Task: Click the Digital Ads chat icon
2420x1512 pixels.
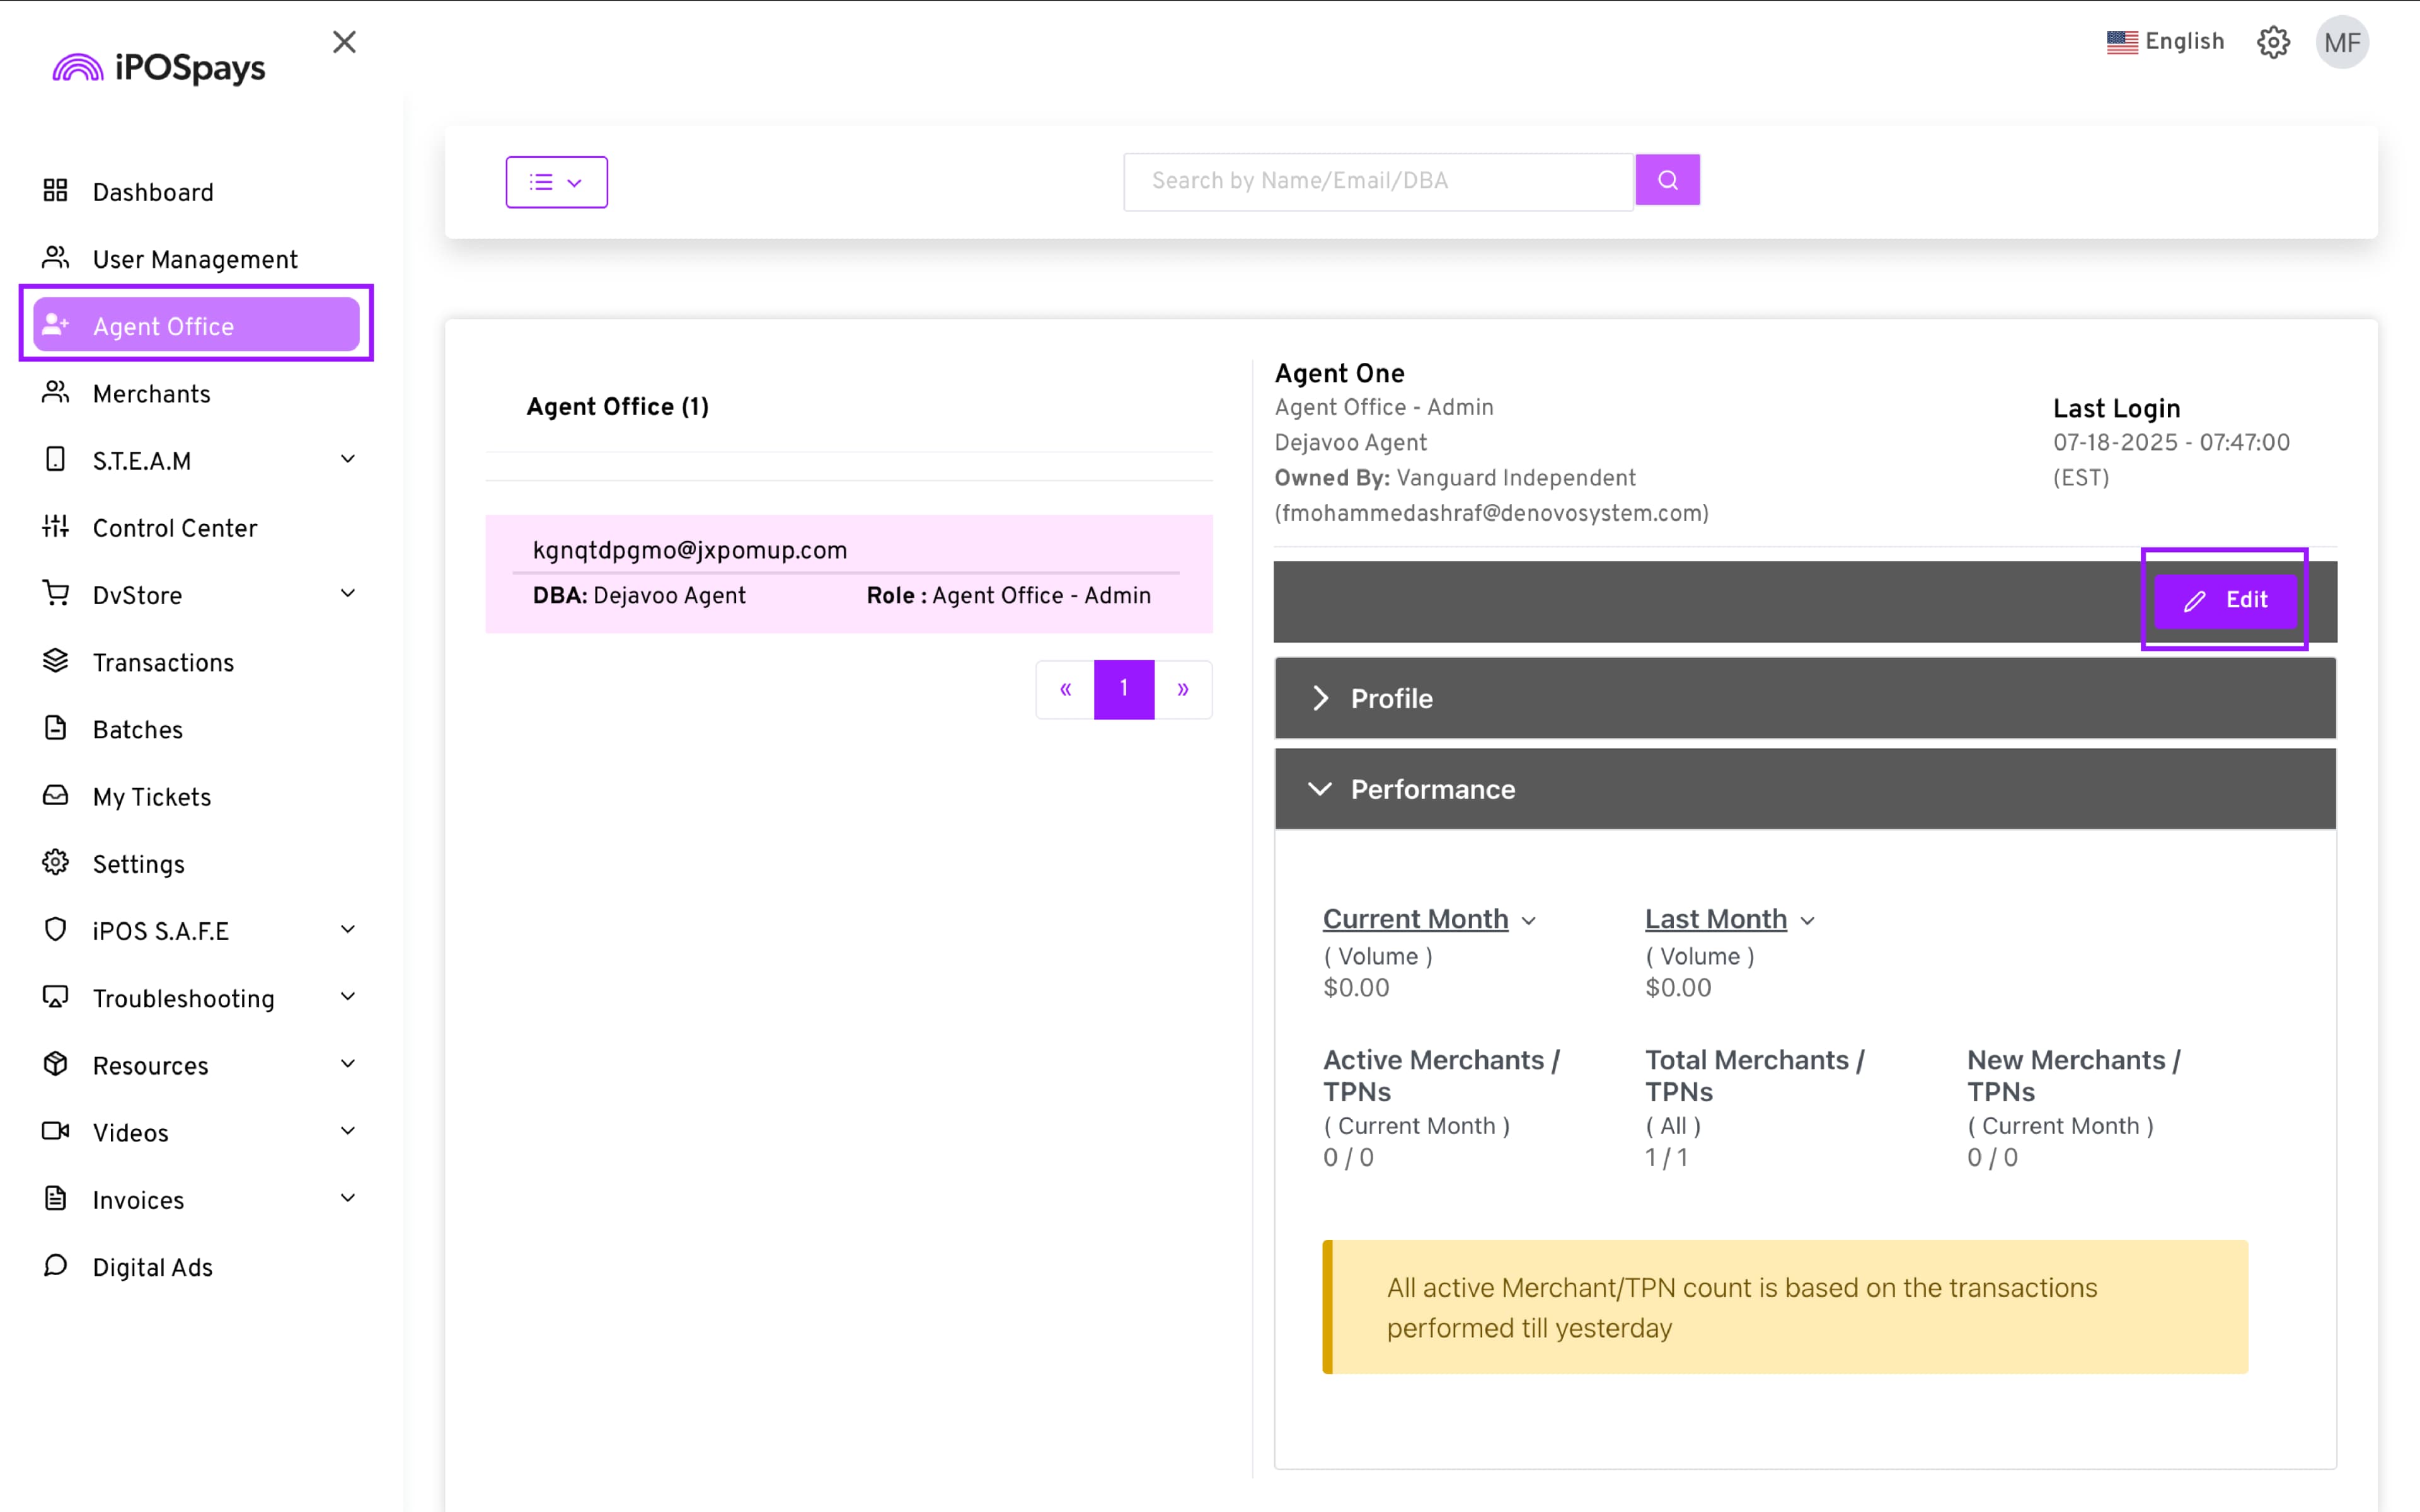Action: coord(56,1266)
